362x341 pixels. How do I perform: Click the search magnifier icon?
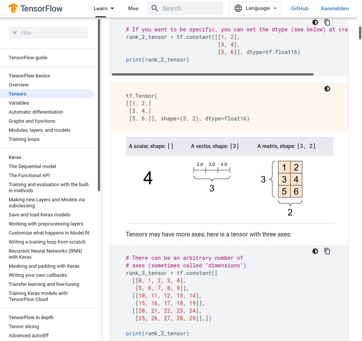point(155,8)
